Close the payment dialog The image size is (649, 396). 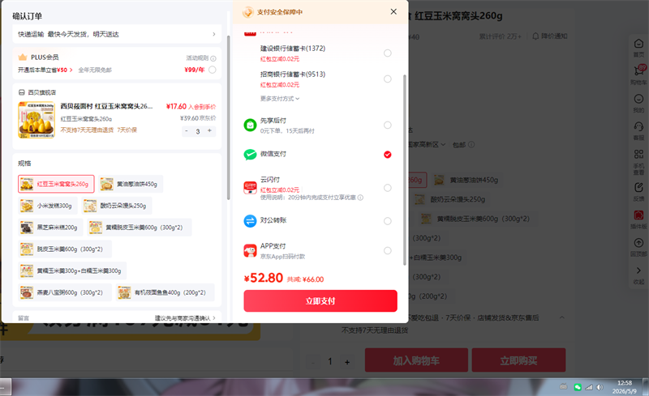[393, 11]
